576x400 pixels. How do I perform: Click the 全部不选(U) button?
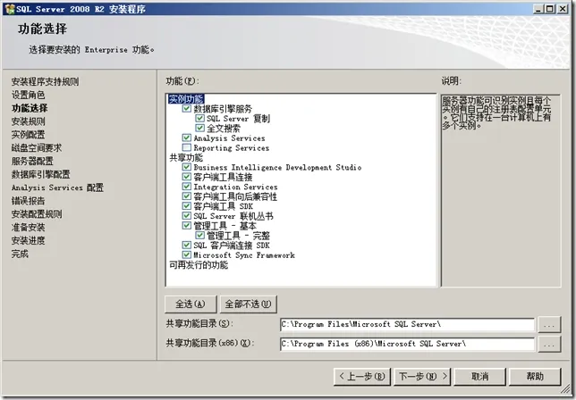(x=248, y=304)
